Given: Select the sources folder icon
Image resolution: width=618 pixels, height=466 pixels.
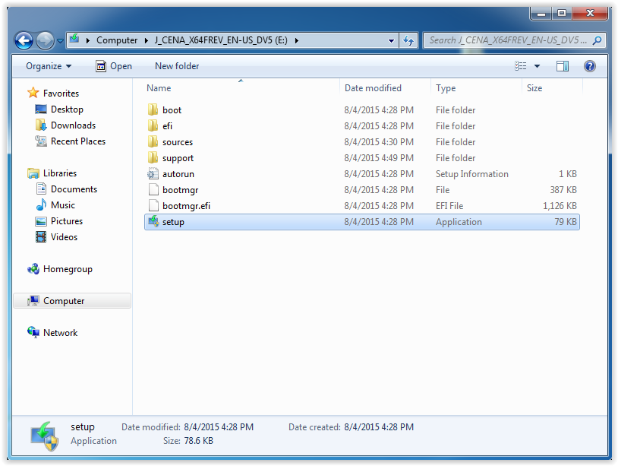Looking at the screenshot, I should [x=153, y=141].
